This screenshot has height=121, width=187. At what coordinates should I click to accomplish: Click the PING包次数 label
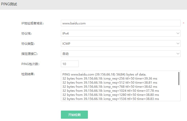(x=30, y=64)
